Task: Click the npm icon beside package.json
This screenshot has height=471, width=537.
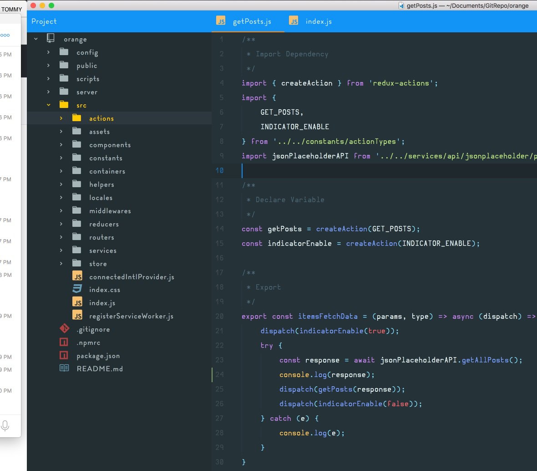Action: 64,355
